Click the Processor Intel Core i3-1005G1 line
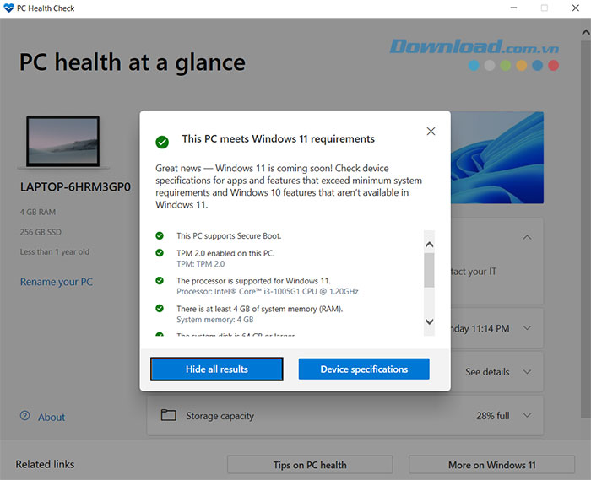591x480 pixels. point(268,291)
